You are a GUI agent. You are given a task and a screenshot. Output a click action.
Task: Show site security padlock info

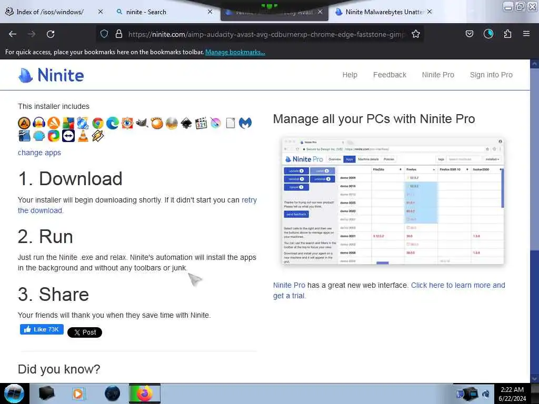[119, 34]
